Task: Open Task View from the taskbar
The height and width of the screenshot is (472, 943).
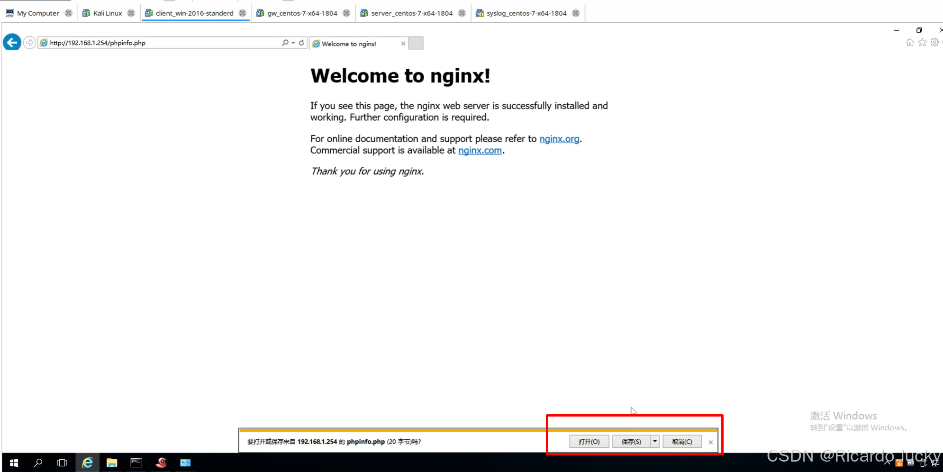Action: [x=62, y=463]
